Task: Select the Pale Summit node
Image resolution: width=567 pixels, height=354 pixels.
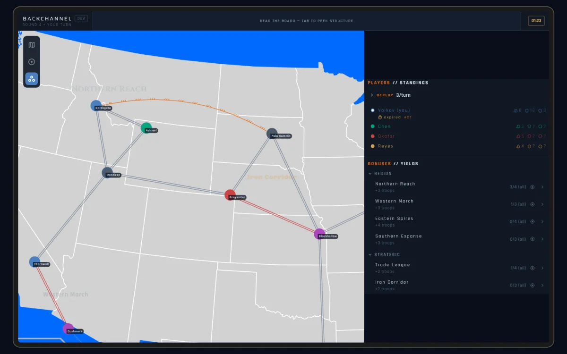Action: [x=272, y=134]
